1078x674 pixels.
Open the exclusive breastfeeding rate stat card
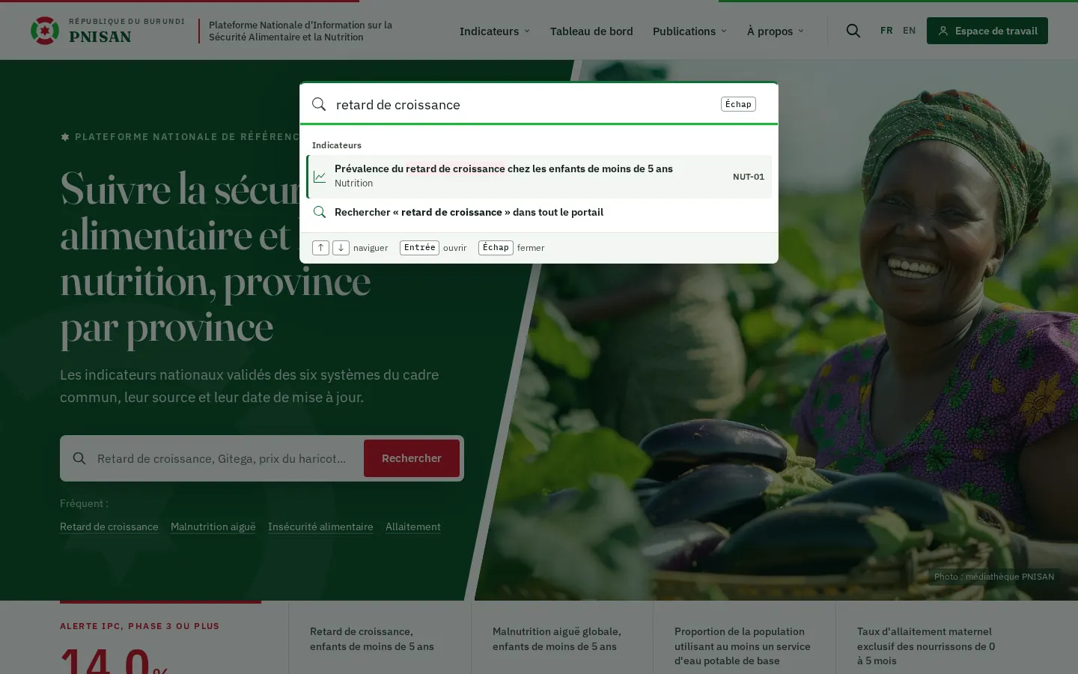(x=927, y=637)
